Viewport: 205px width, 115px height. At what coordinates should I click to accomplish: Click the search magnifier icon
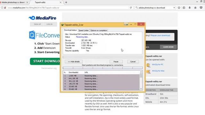(x=137, y=8)
